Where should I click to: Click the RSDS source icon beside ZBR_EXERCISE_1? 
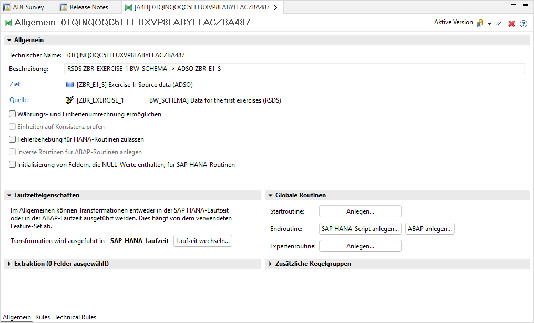click(70, 100)
